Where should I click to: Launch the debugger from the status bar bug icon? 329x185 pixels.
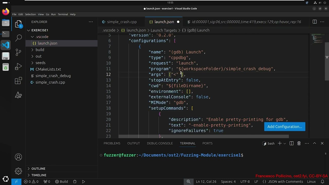pyautogui.click(x=75, y=182)
